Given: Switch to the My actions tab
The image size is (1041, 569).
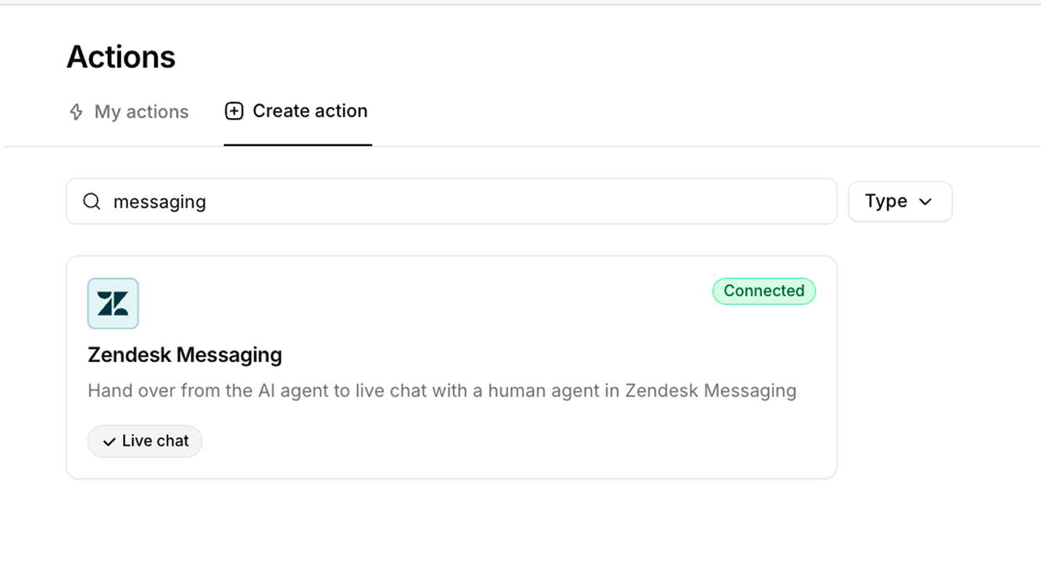Looking at the screenshot, I should click(x=129, y=112).
